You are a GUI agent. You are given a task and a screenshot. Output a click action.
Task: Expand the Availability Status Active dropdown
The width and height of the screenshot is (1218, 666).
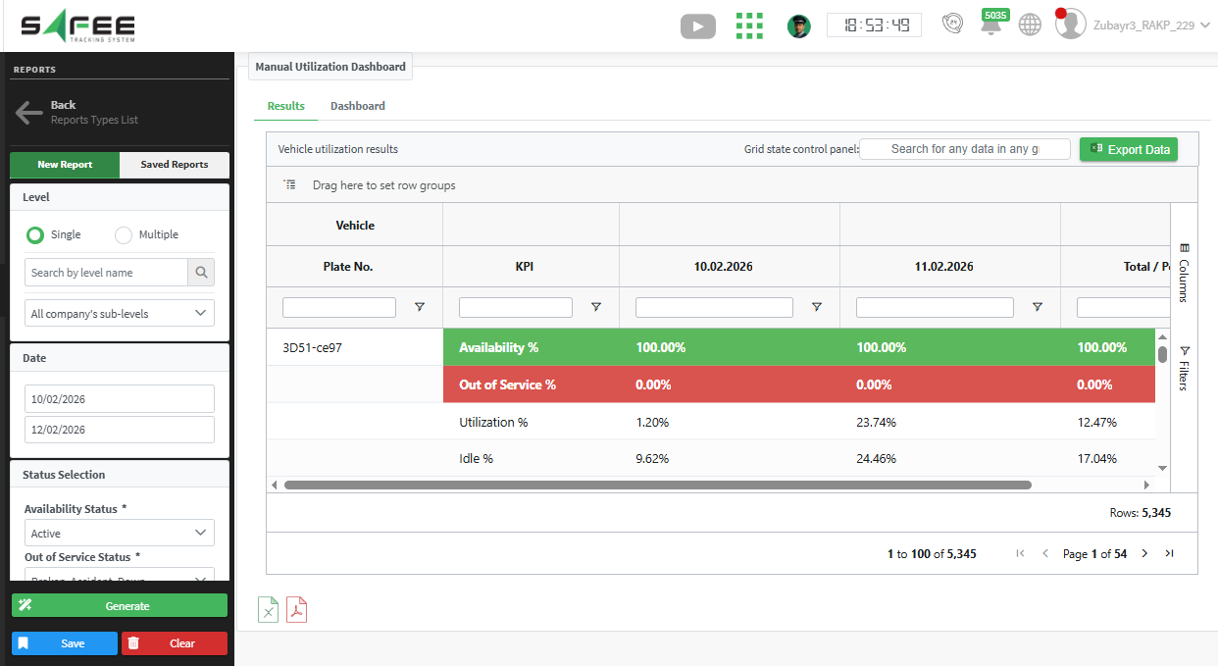(x=119, y=534)
